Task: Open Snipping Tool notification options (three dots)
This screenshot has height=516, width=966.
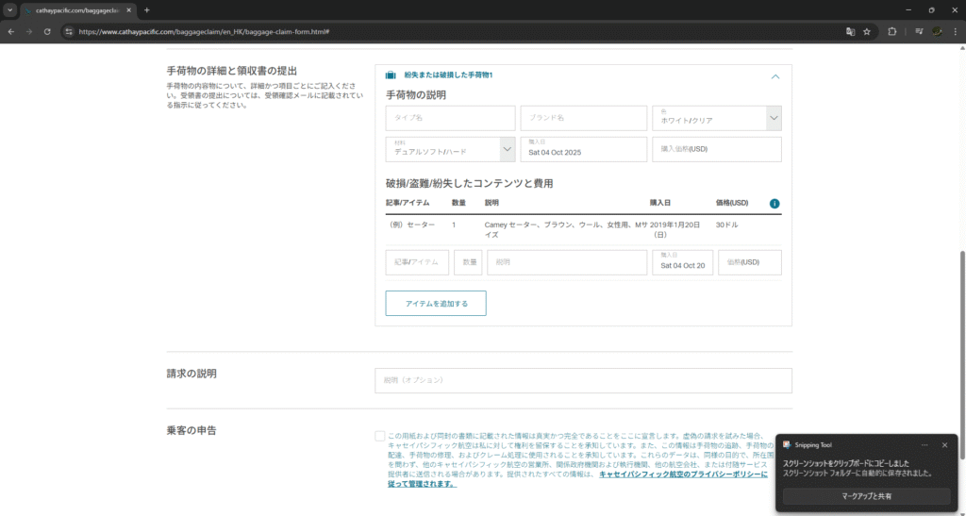Action: pyautogui.click(x=924, y=444)
